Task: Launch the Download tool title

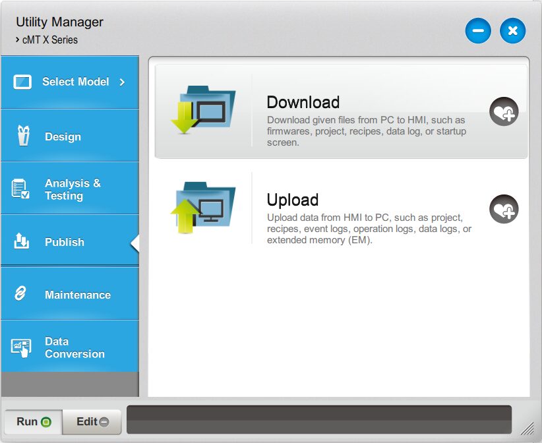Action: (x=303, y=103)
